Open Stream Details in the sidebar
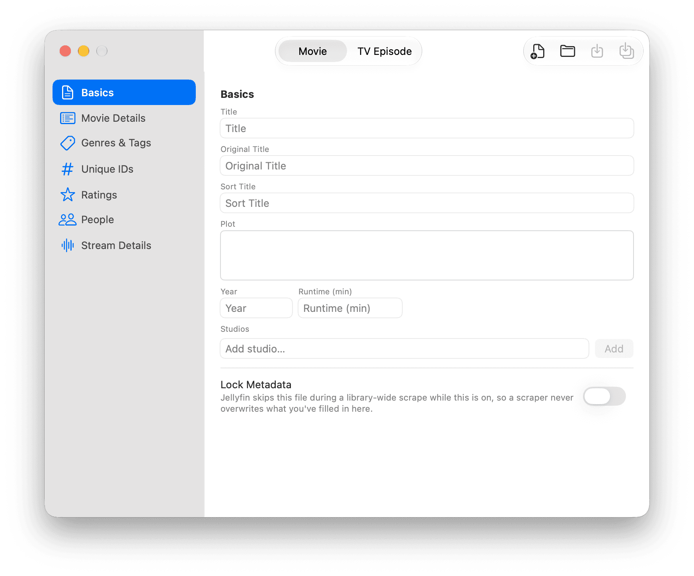This screenshot has width=694, height=576. coord(124,245)
